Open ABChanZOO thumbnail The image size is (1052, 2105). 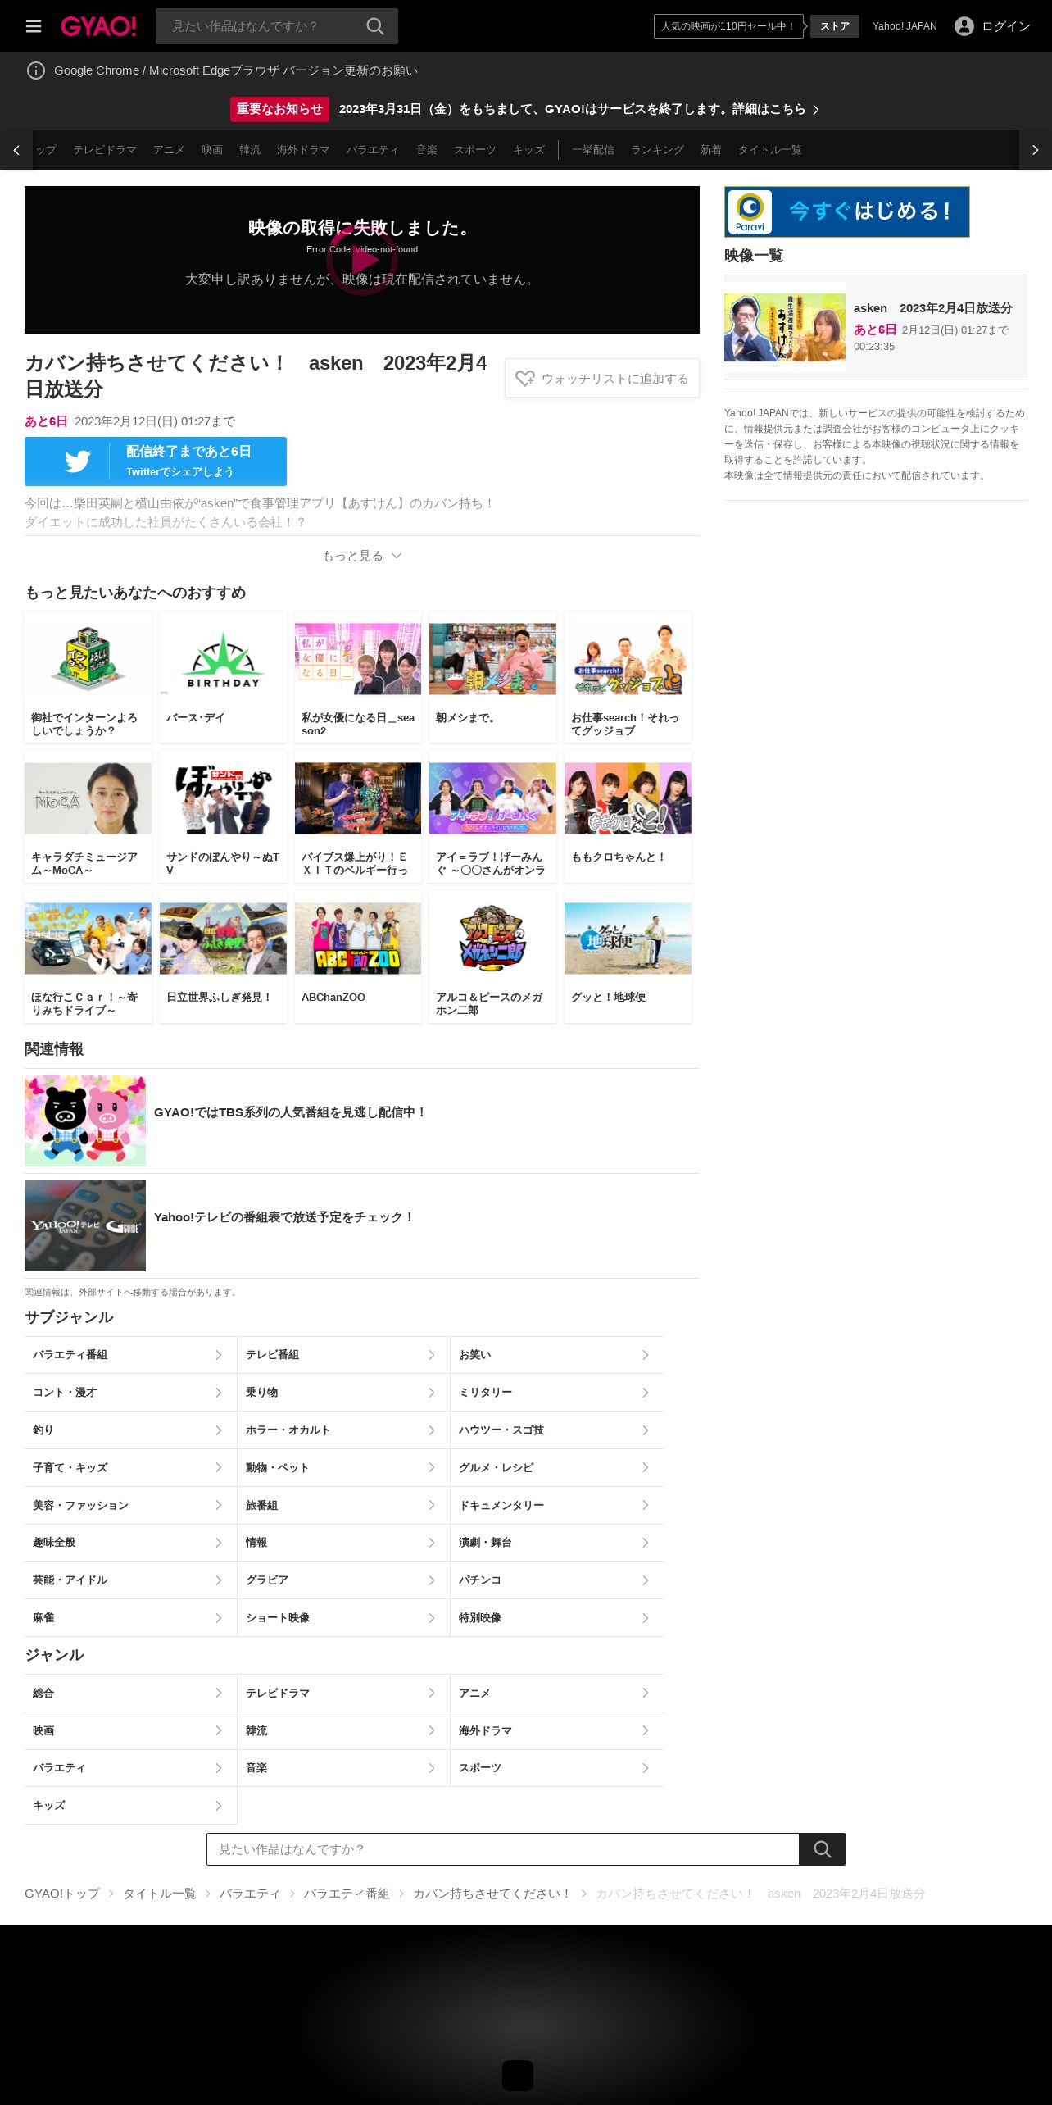[358, 939]
